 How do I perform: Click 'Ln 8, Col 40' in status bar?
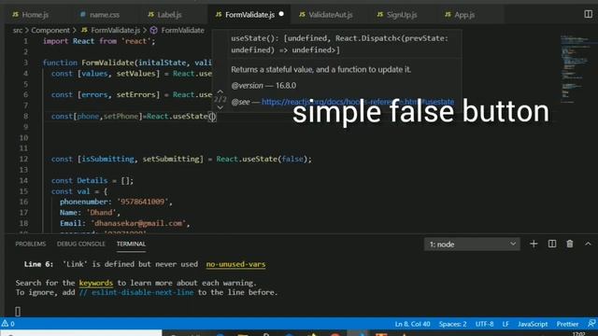click(x=412, y=324)
